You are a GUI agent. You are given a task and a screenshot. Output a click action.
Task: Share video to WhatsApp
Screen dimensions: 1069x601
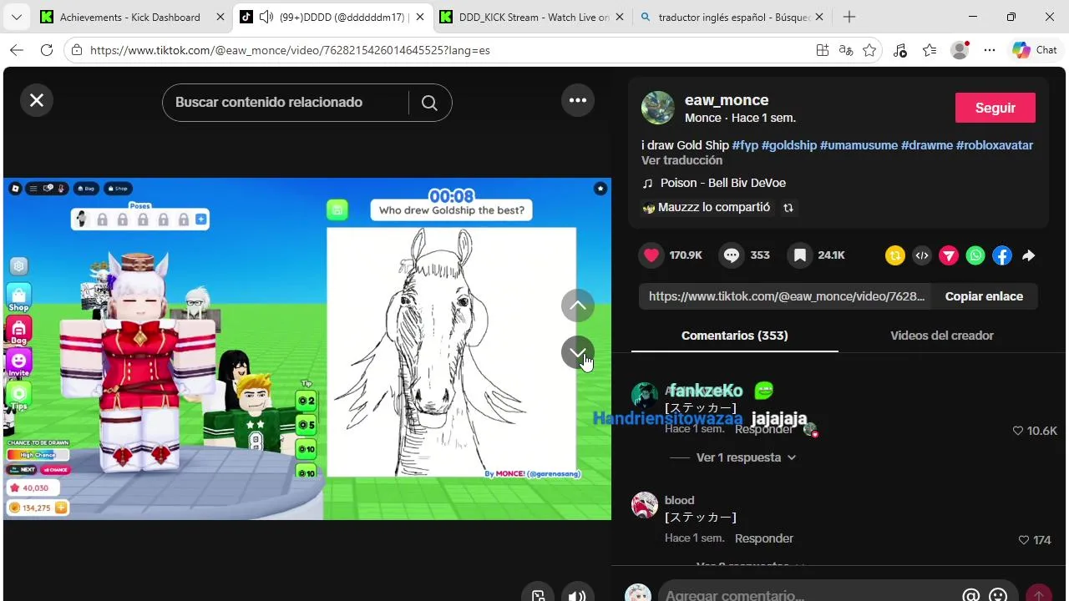click(x=975, y=255)
